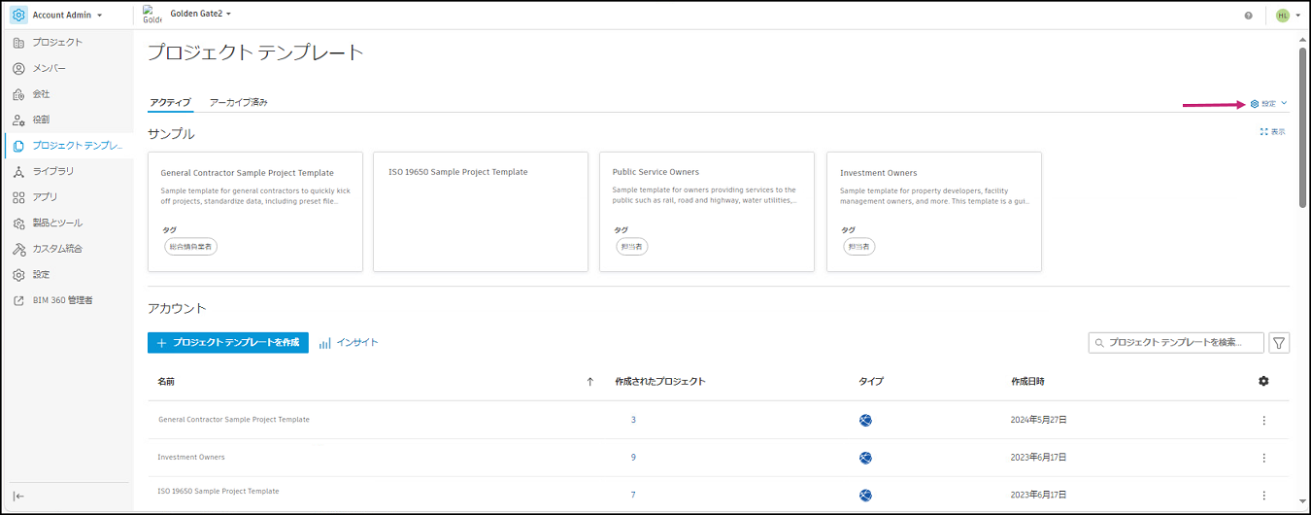Click the page vertical scrollbar
The image size is (1311, 515).
1302,126
